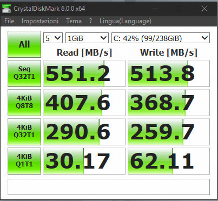This screenshot has width=218, height=201.
Task: Click the Write [MB/s] column header
Action: click(169, 53)
